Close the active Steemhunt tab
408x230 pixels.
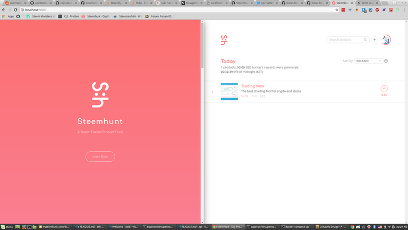coord(352,3)
